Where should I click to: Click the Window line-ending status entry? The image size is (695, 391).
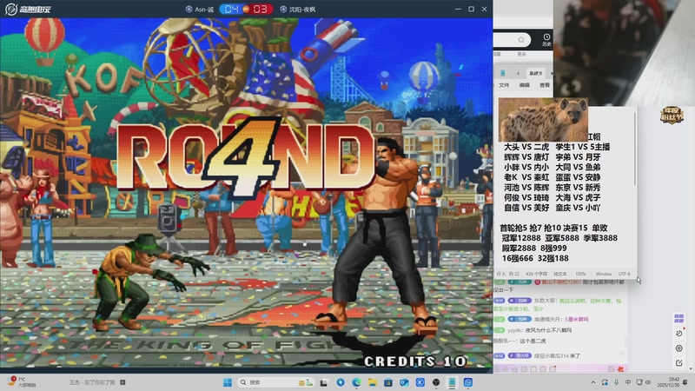click(x=603, y=274)
